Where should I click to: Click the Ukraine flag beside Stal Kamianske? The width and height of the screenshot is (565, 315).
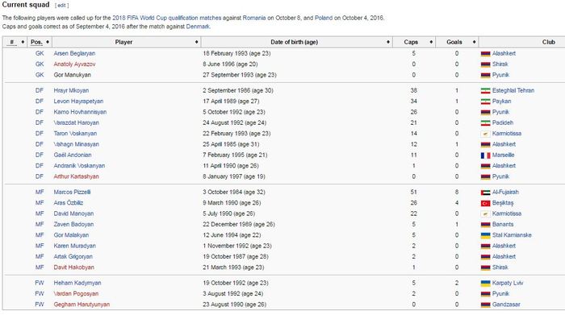[x=485, y=235]
